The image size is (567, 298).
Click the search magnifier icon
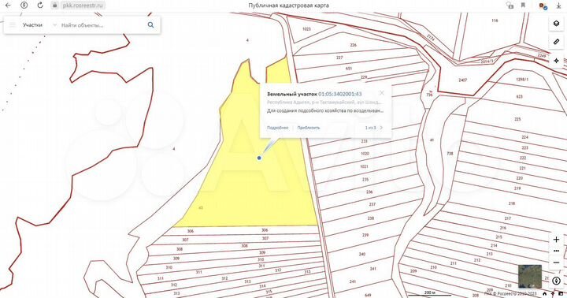click(150, 25)
